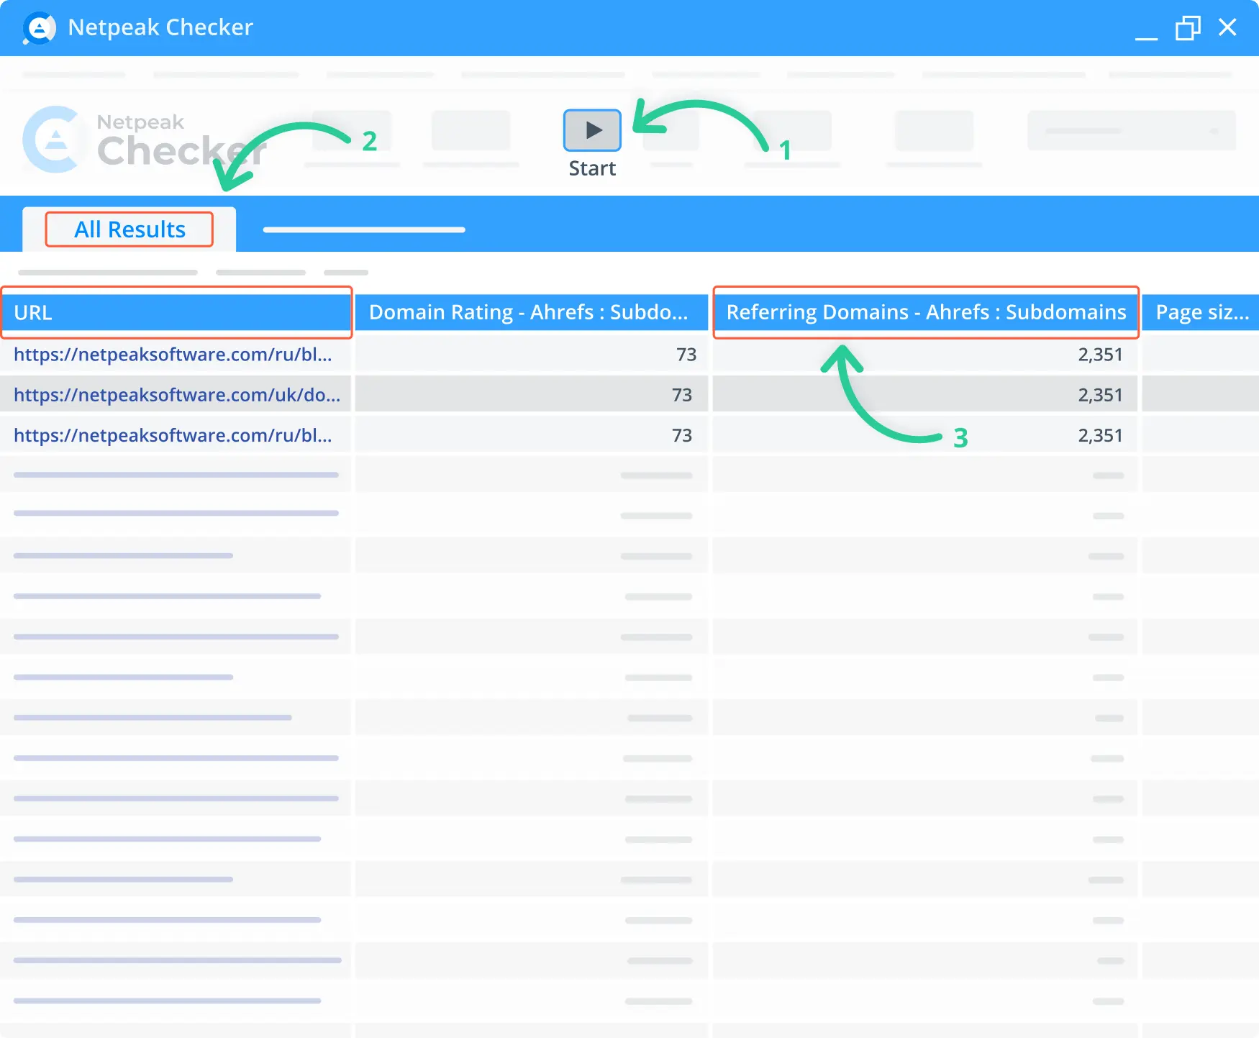Click Domain Rating value in uk/do... row
Viewport: 1259px width, 1038px height.
point(681,395)
